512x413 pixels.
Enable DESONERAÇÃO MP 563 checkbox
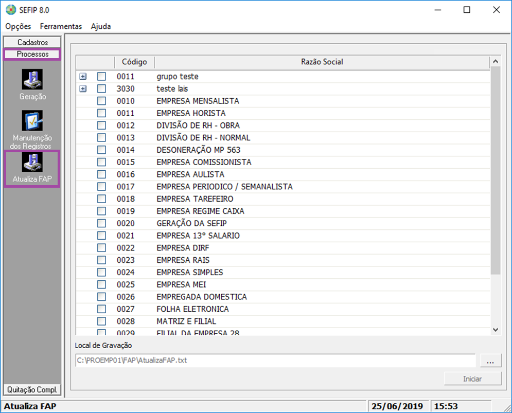[x=101, y=150]
